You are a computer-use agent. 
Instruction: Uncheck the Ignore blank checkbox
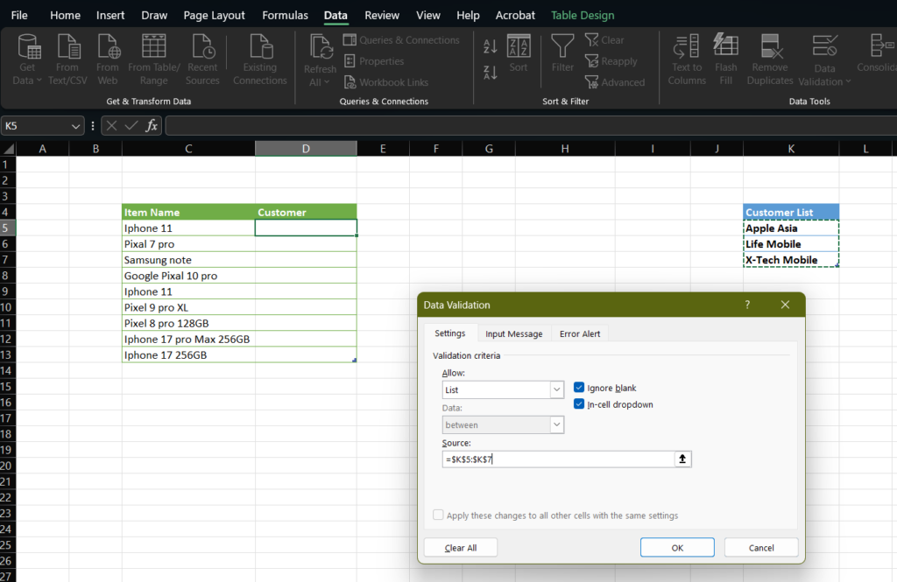coord(579,388)
